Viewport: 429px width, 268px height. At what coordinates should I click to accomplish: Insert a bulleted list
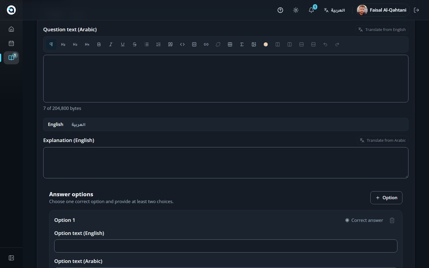click(147, 44)
